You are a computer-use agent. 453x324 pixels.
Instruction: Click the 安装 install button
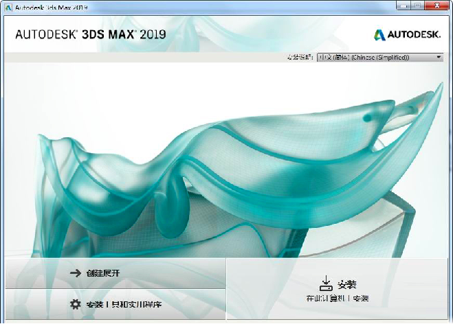[337, 289]
